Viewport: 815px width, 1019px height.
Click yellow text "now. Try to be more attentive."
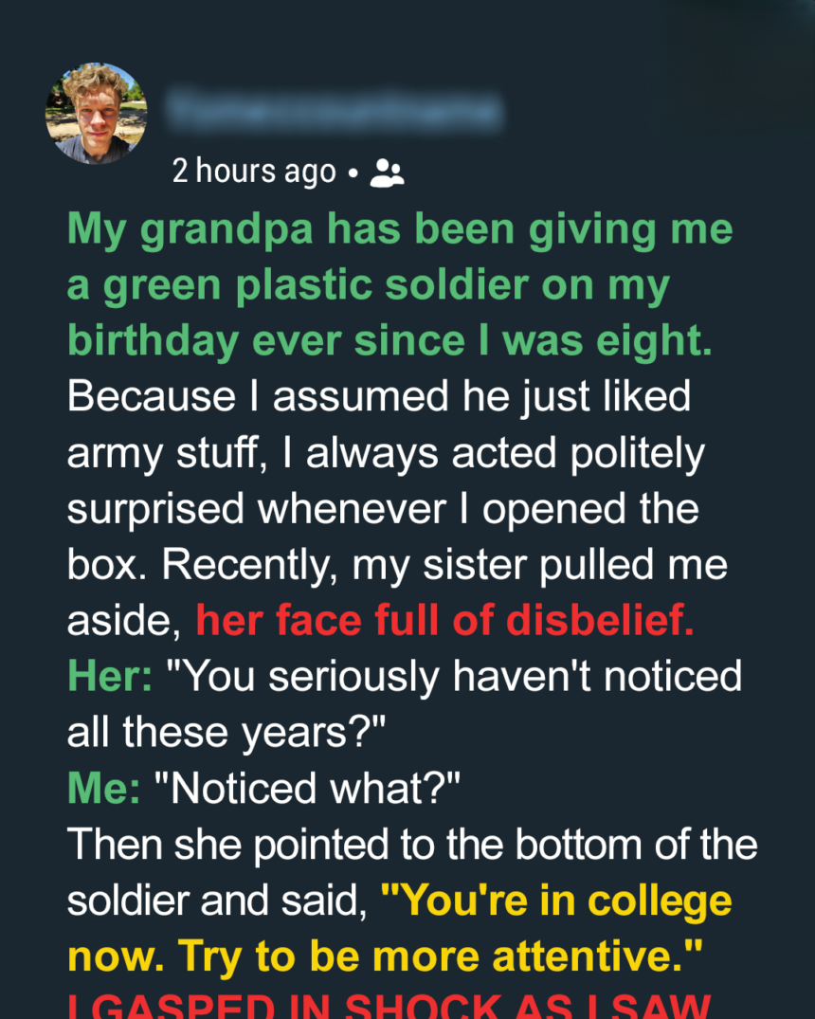pos(385,957)
